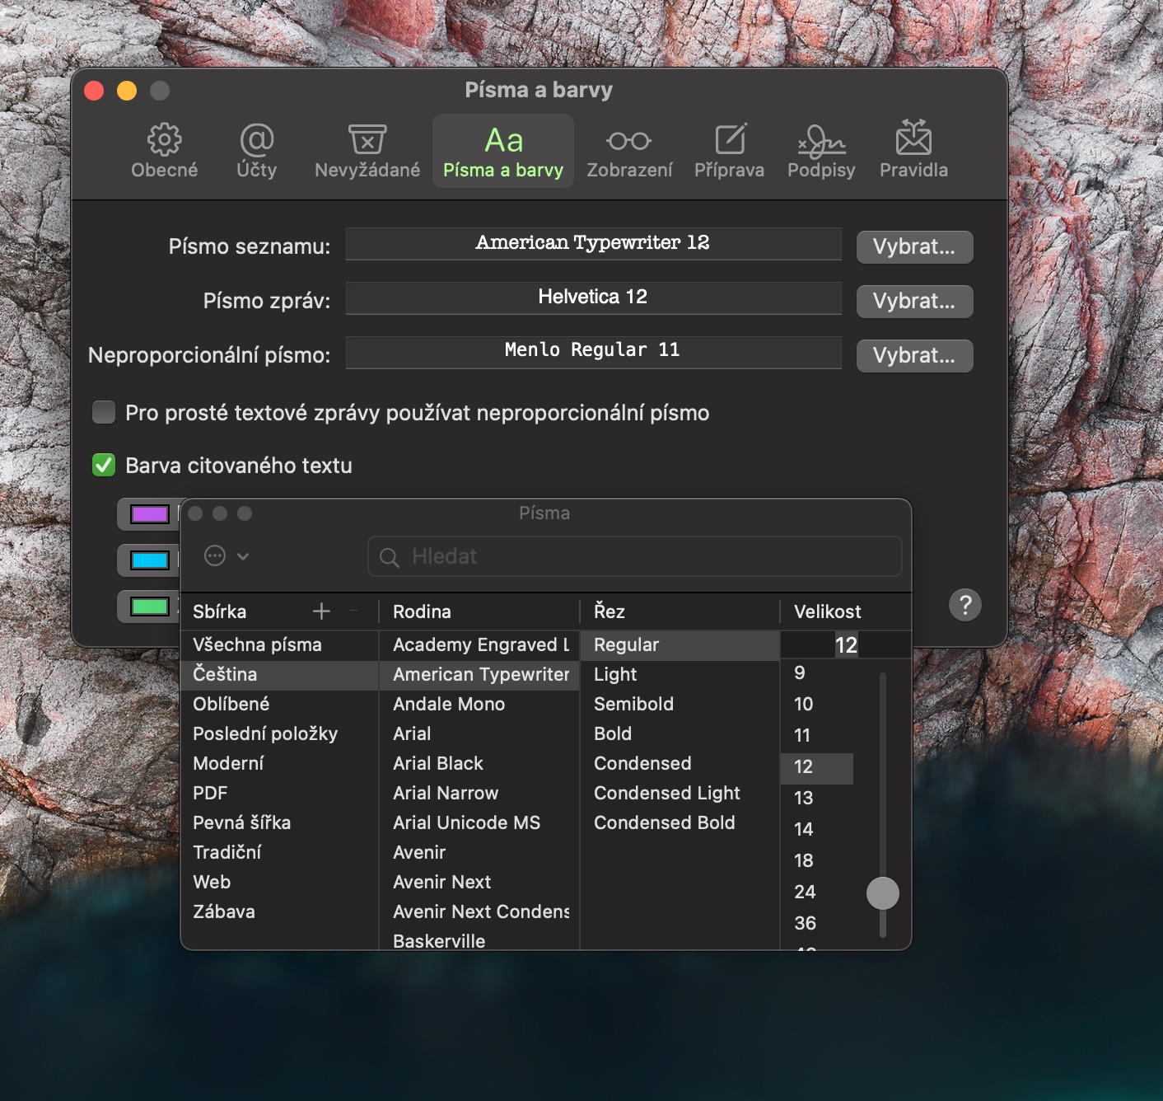Uncheck Barva citovaného textu checkbox
The height and width of the screenshot is (1101, 1163).
point(104,465)
